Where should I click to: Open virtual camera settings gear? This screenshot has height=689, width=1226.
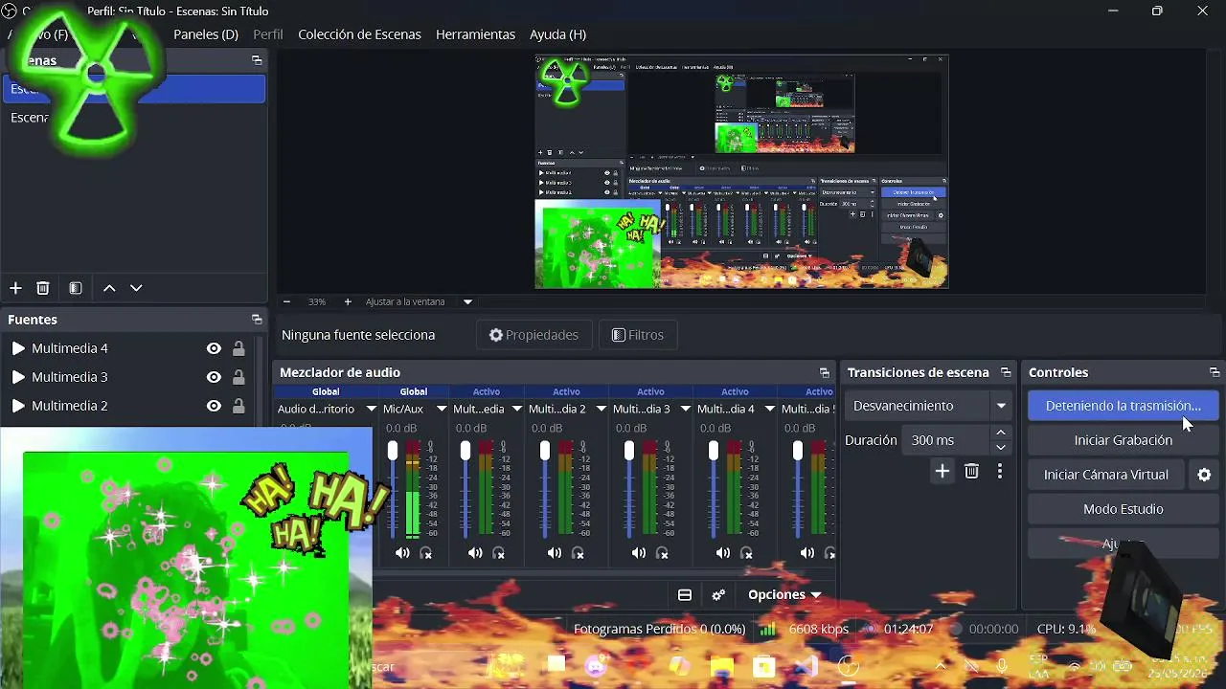[1205, 475]
